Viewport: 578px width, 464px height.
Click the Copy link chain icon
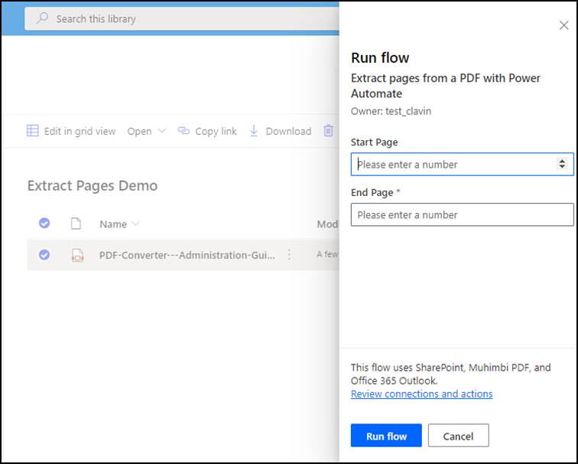click(x=183, y=131)
